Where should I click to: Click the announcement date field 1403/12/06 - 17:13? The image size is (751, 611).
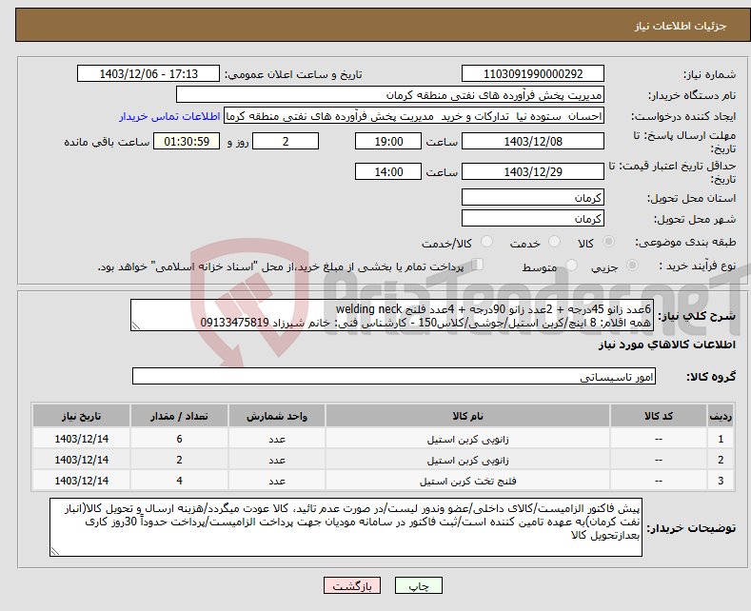click(148, 74)
